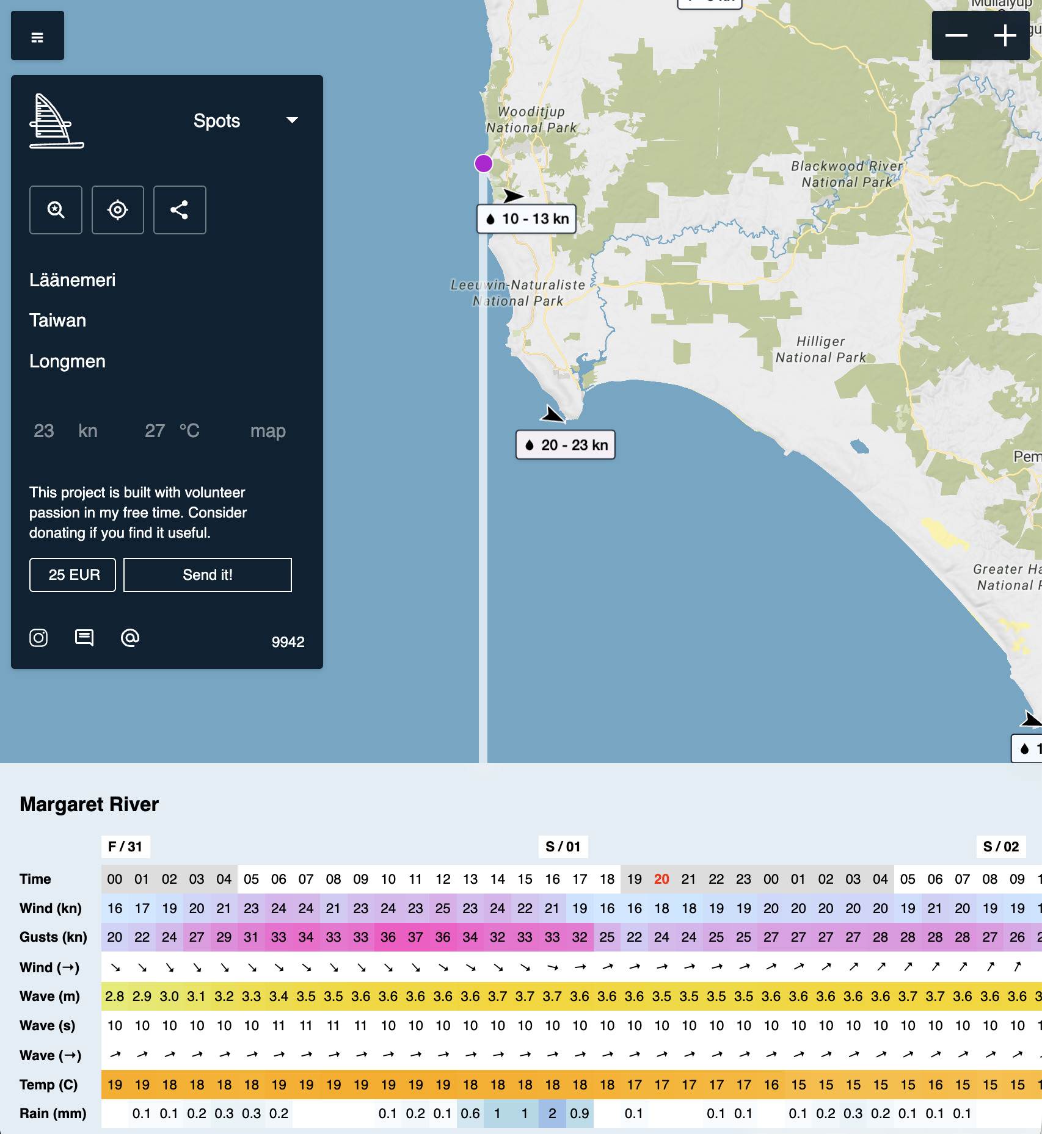1042x1134 pixels.
Task: Switch map layer by clicking map
Action: point(267,430)
